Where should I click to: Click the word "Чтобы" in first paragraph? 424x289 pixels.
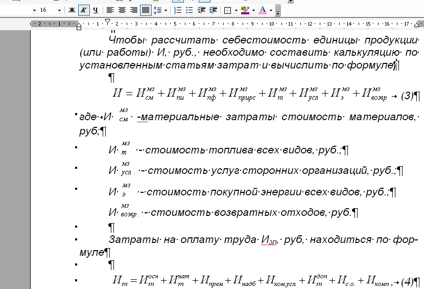point(127,40)
